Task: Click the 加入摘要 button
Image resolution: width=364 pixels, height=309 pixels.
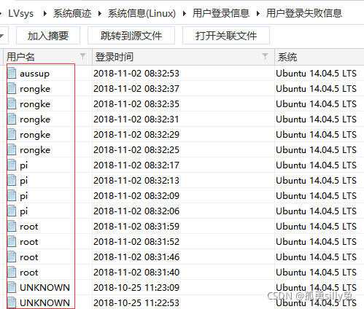Action: tap(48, 36)
